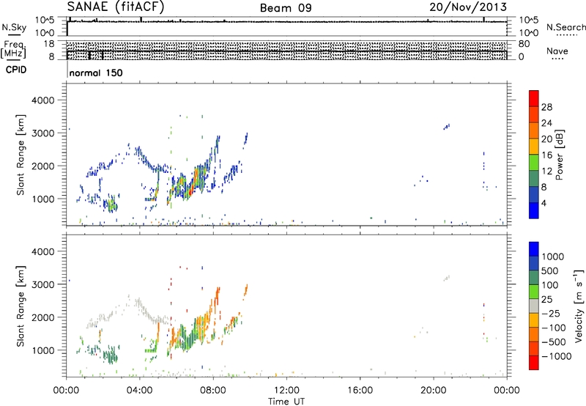Click the 80 Nave axis value

coord(524,44)
